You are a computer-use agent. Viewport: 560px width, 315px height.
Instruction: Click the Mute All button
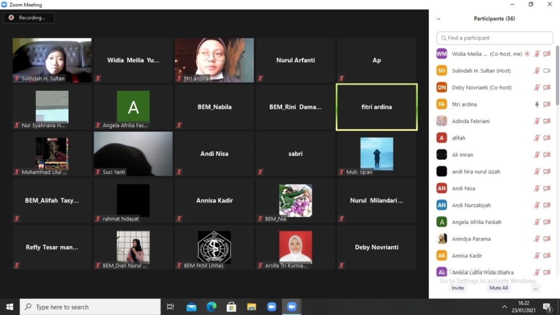(499, 288)
